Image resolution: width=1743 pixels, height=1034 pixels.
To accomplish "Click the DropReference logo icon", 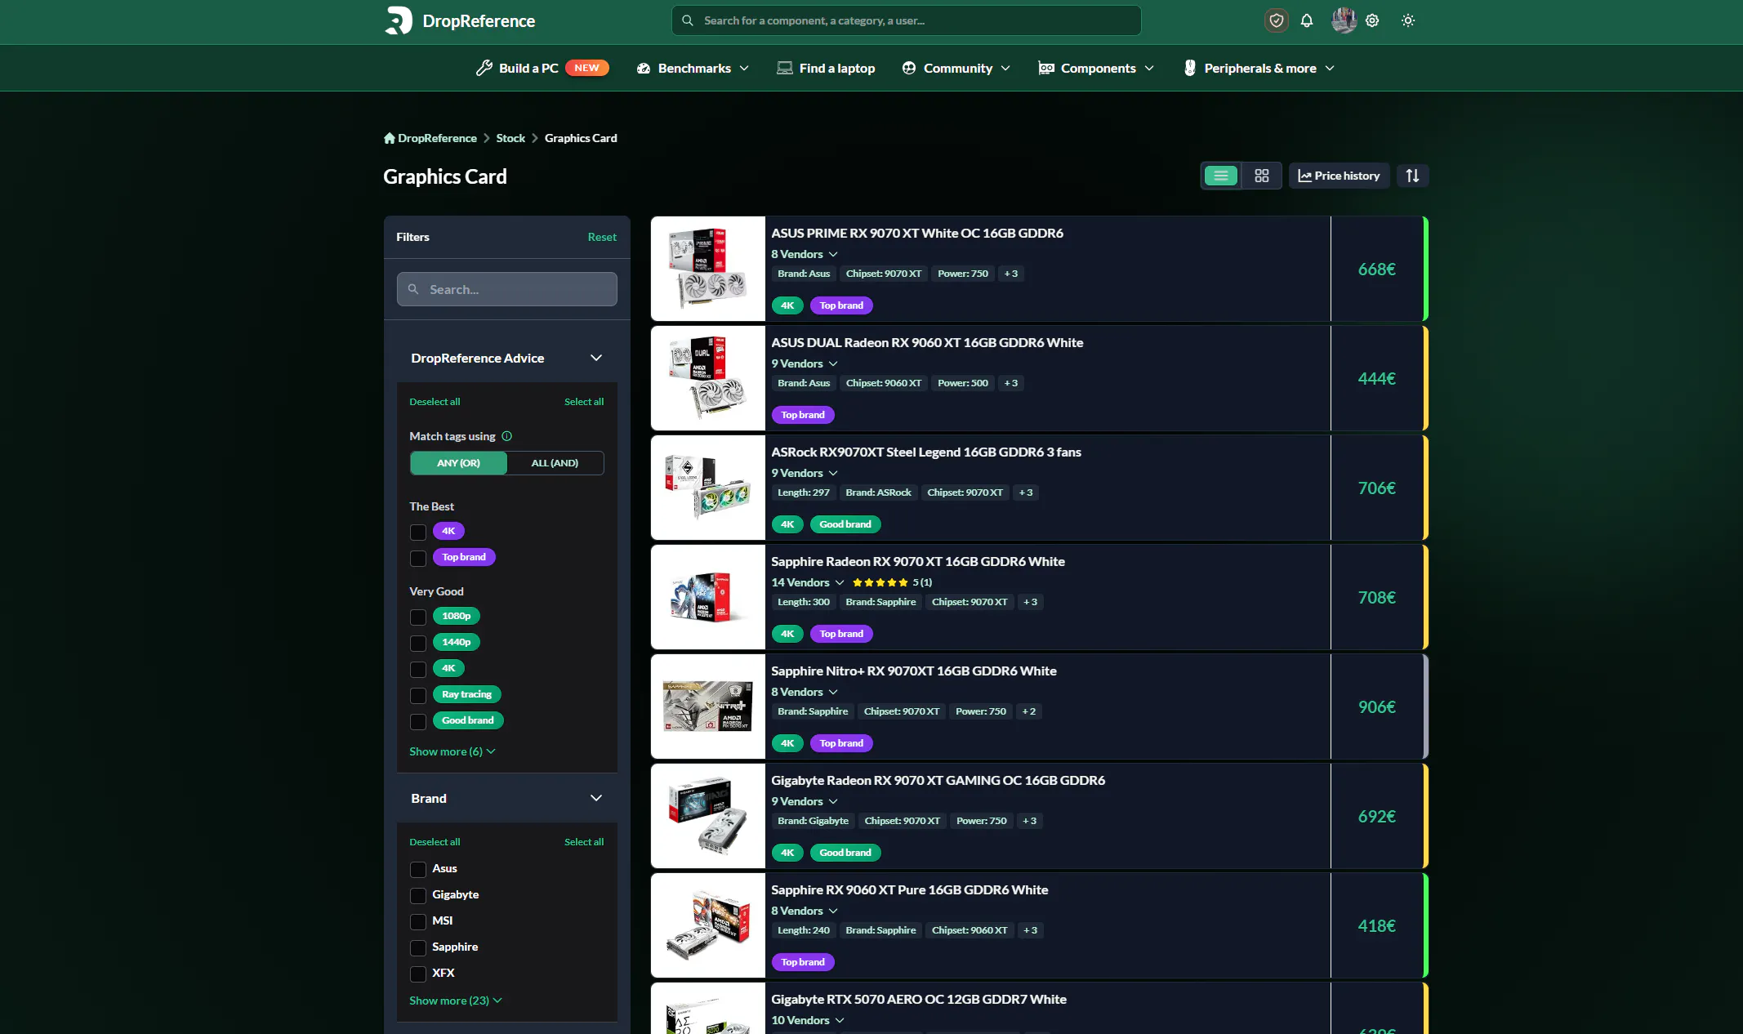I will pyautogui.click(x=399, y=20).
